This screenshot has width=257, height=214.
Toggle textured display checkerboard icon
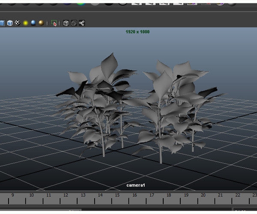(x=17, y=23)
